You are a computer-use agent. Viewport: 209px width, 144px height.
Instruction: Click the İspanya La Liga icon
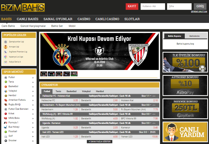click(x=6, y=57)
